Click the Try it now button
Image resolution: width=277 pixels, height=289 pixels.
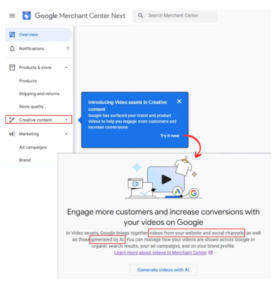click(169, 136)
